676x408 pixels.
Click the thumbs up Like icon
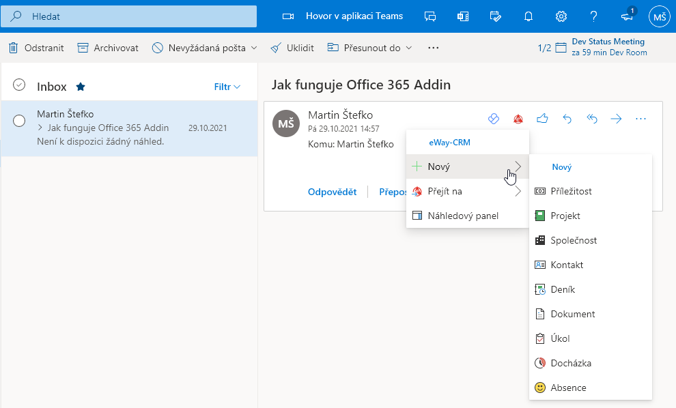[542, 119]
